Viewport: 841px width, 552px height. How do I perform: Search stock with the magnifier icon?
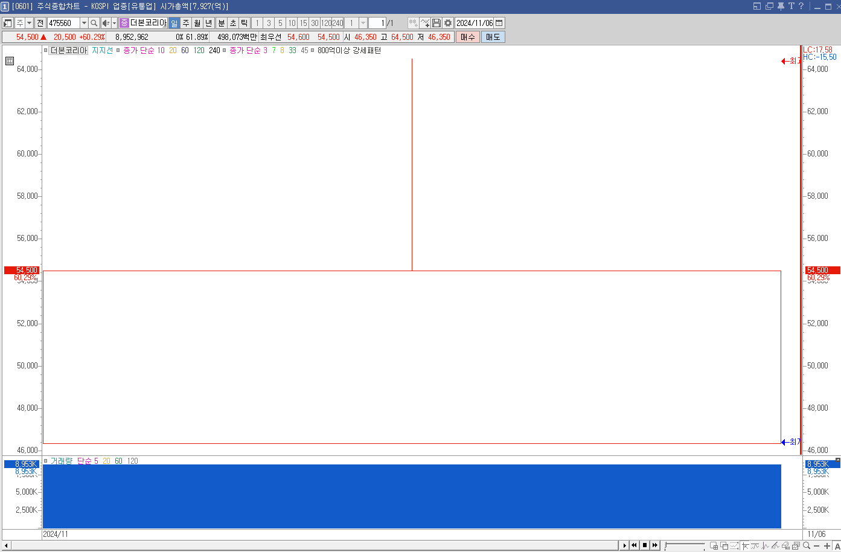(94, 23)
